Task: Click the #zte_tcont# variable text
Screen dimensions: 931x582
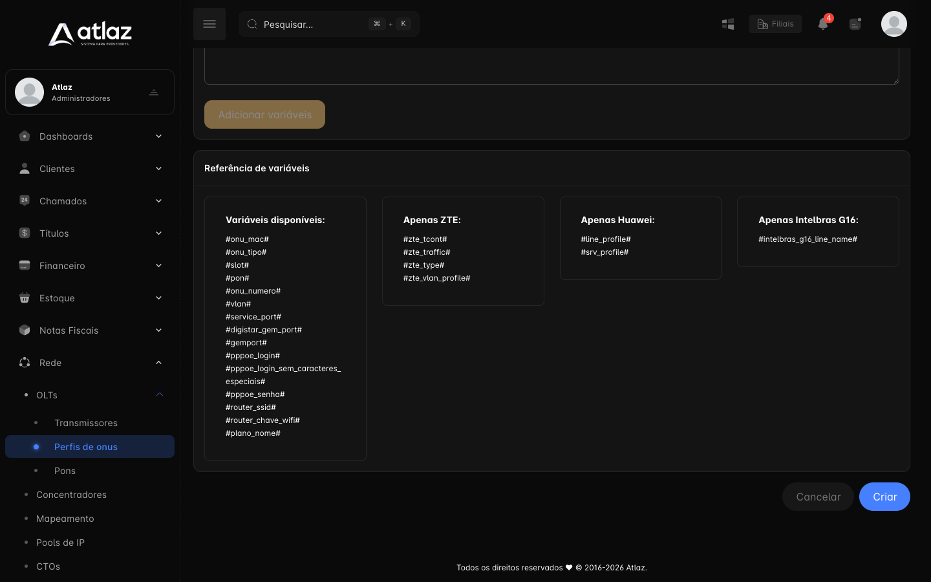Action: point(425,239)
